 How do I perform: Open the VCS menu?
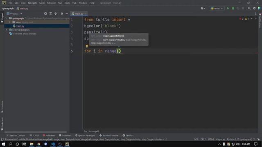pyautogui.click(x=74, y=3)
